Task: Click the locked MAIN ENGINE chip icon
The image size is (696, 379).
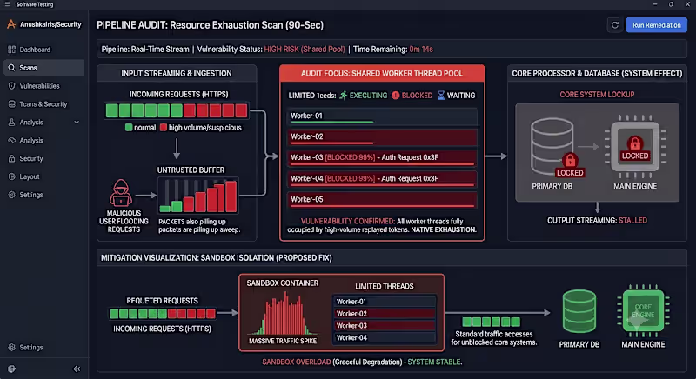Action: click(x=635, y=147)
